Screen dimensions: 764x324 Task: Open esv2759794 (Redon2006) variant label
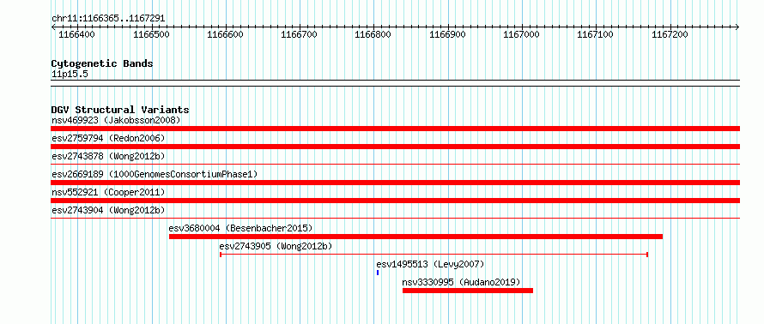[108, 138]
